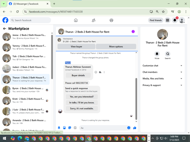
Task: Expand Customize chat section
Action: 163,66
